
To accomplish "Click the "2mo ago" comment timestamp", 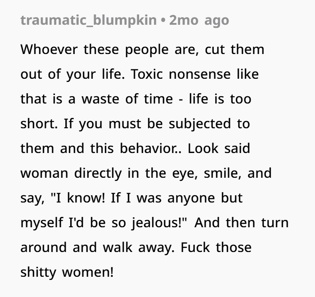I will [199, 20].
